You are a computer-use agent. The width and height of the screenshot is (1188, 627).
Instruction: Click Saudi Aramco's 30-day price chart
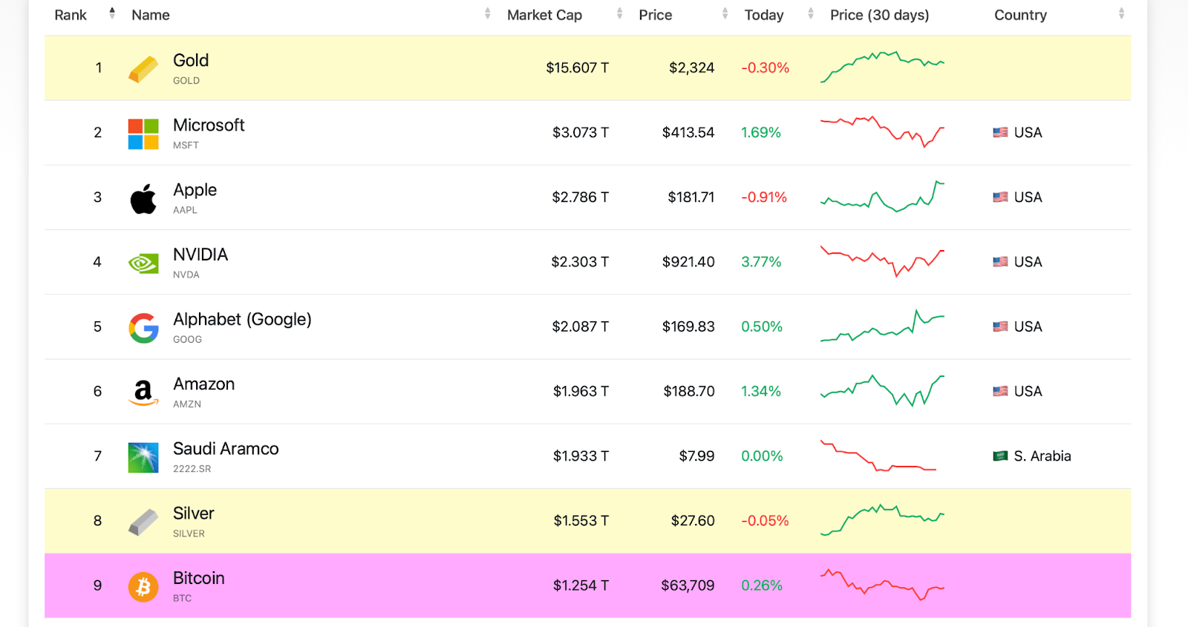coord(879,456)
